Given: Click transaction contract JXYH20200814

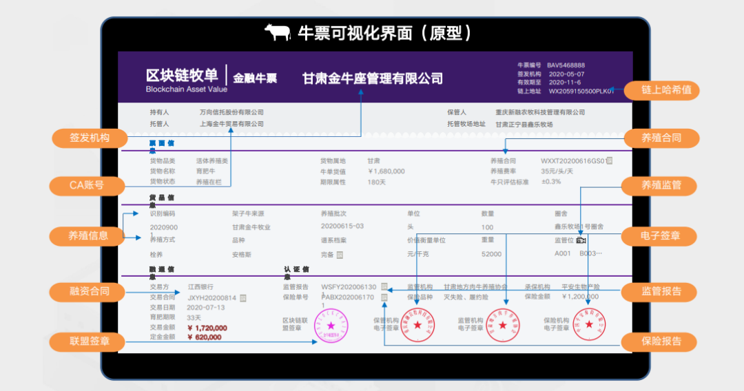Looking at the screenshot, I should [211, 298].
